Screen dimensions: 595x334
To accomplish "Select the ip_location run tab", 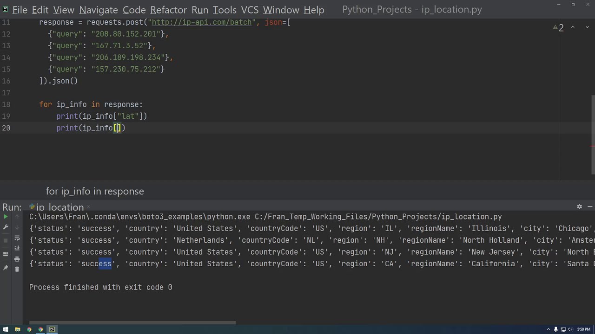I will [x=59, y=207].
